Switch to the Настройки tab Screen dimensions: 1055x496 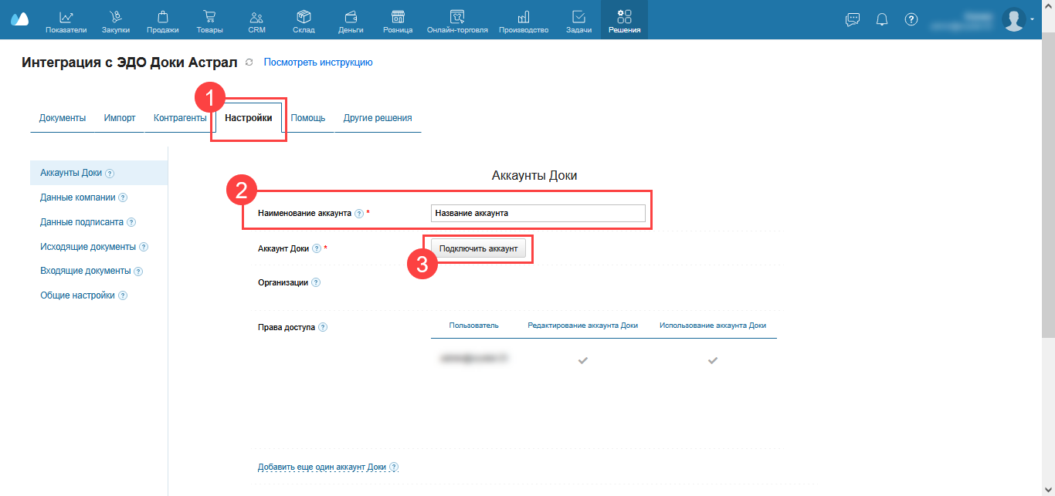point(248,118)
